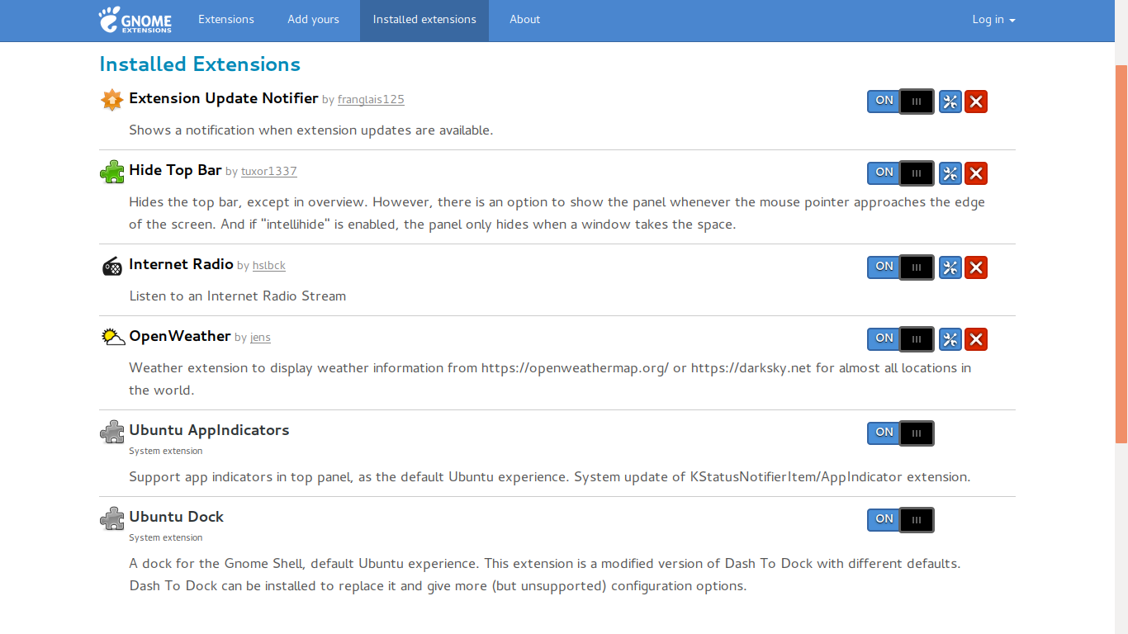Switch OpenWeather off
1128x634 pixels.
tap(901, 339)
